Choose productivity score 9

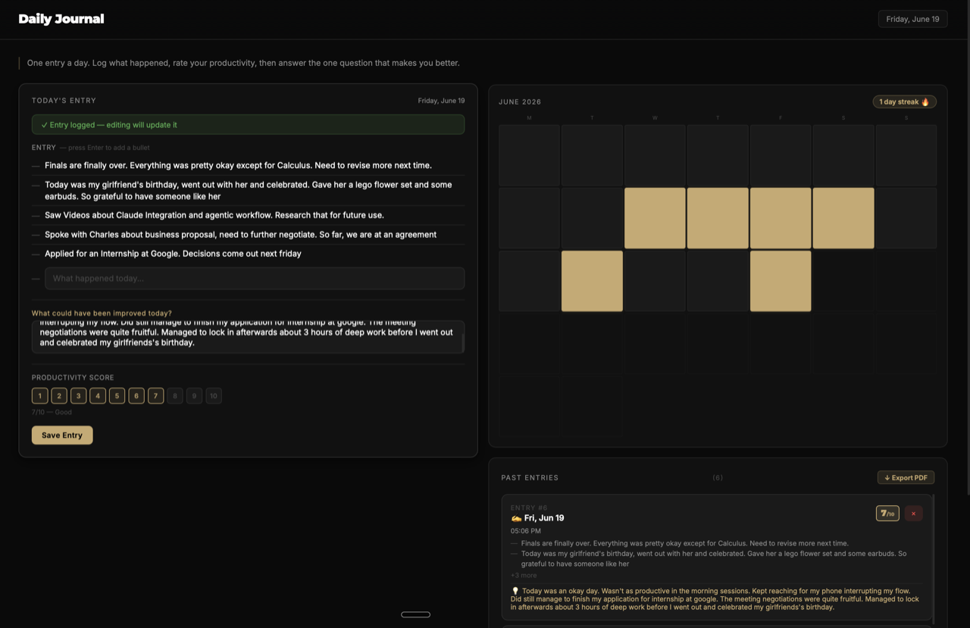coord(194,395)
